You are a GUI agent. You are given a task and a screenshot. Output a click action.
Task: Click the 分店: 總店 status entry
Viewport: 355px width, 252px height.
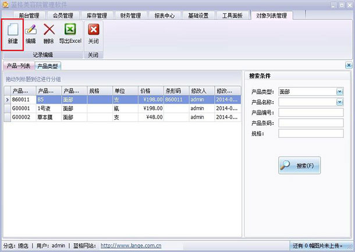click(16, 246)
